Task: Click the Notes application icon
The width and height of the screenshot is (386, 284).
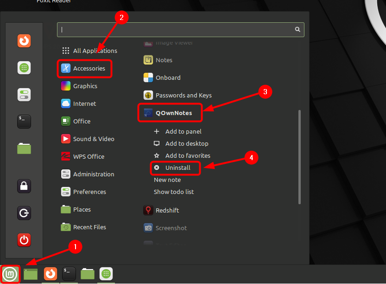Action: (148, 60)
